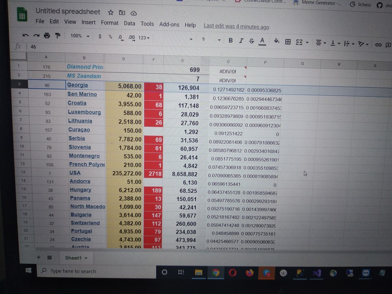Click the Redo icon
The image size is (392, 294).
click(x=36, y=36)
